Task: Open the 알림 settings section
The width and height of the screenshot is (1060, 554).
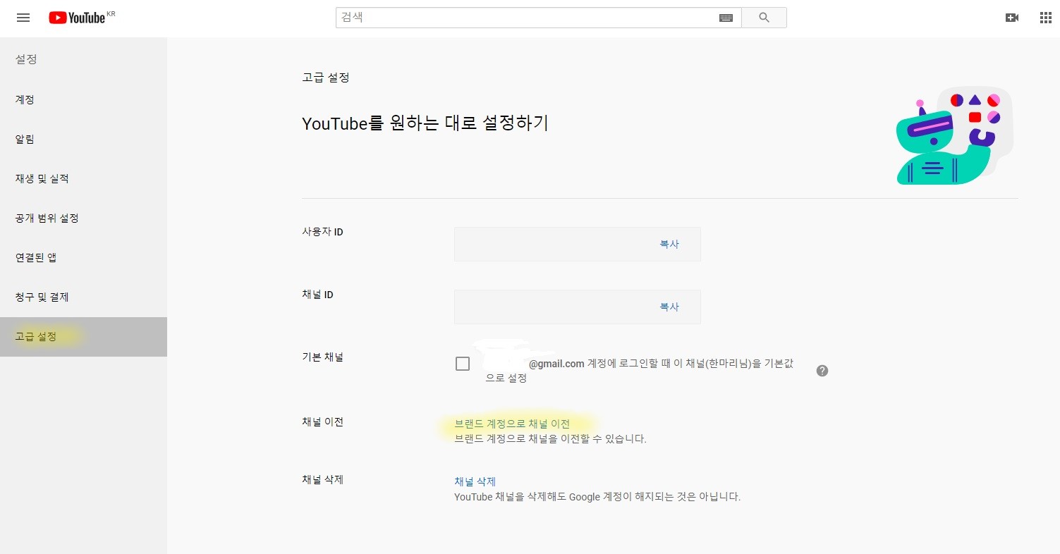Action: (x=83, y=140)
